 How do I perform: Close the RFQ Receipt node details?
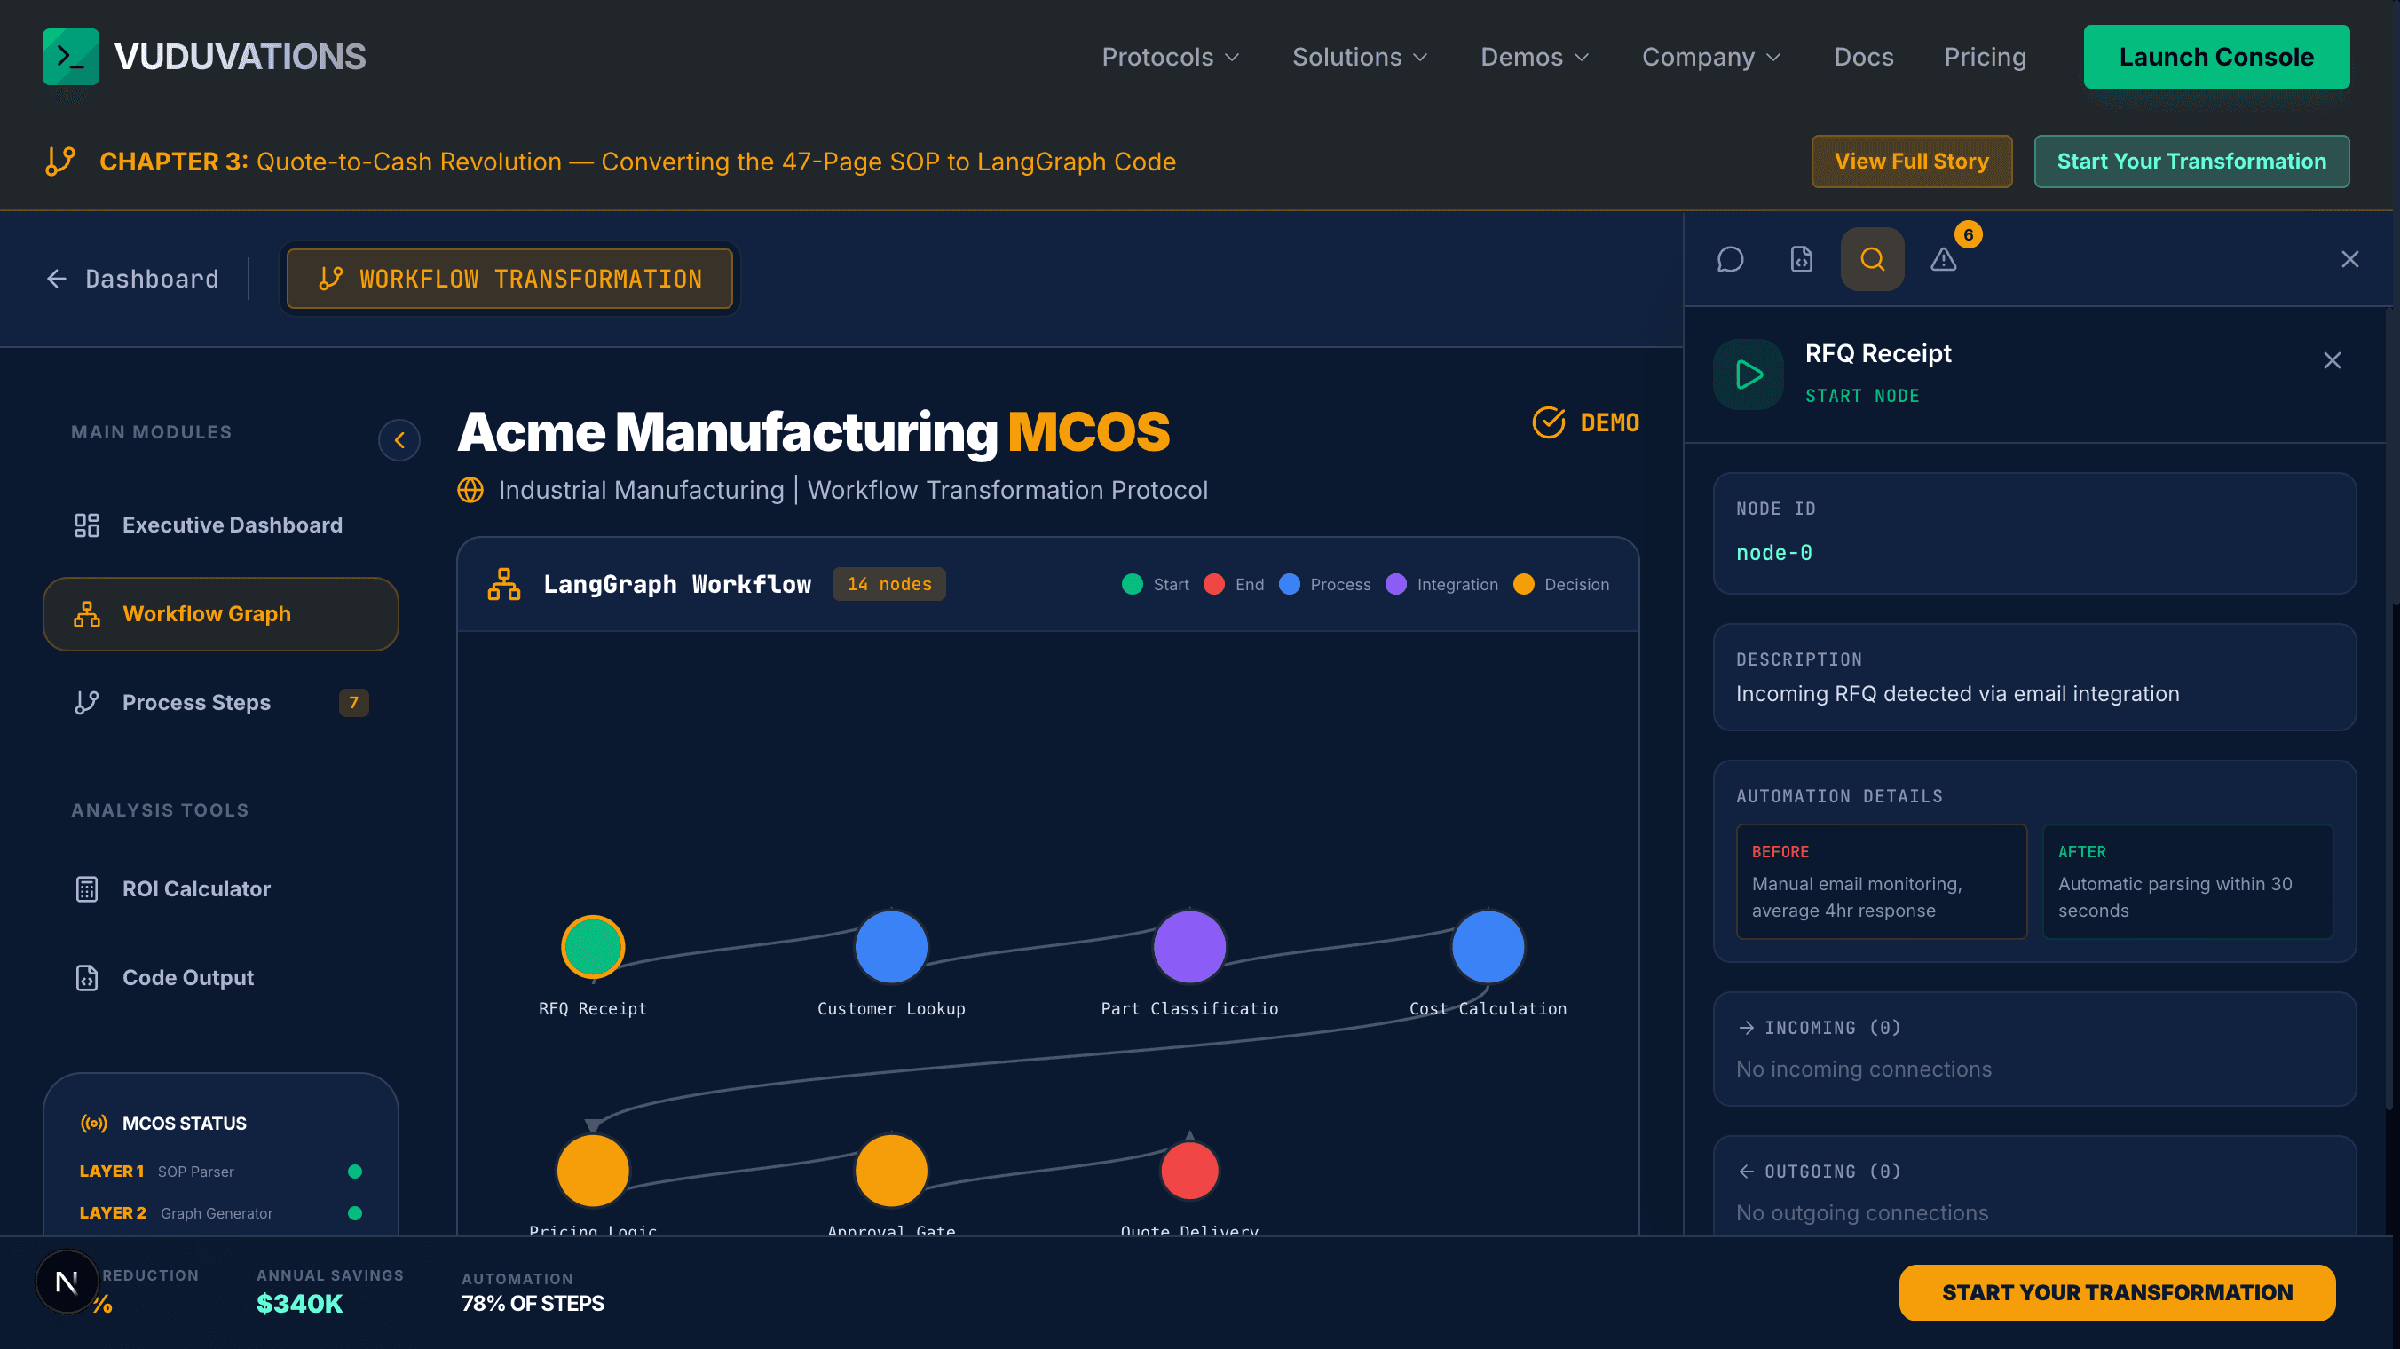(x=2332, y=360)
